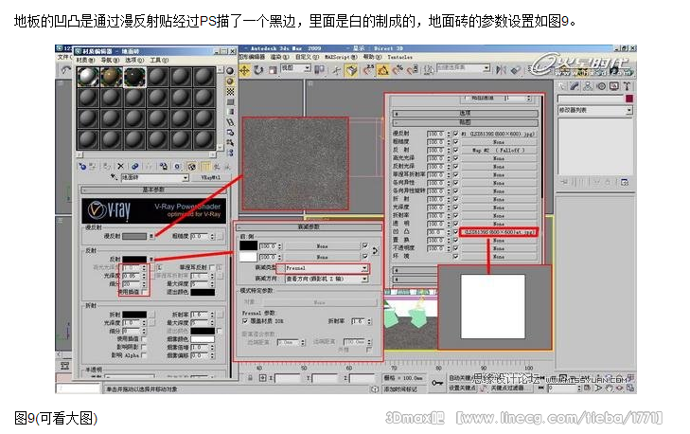Open the Material/Map Navigator icon
Viewport: 690px width, 434px height.
coord(230,153)
